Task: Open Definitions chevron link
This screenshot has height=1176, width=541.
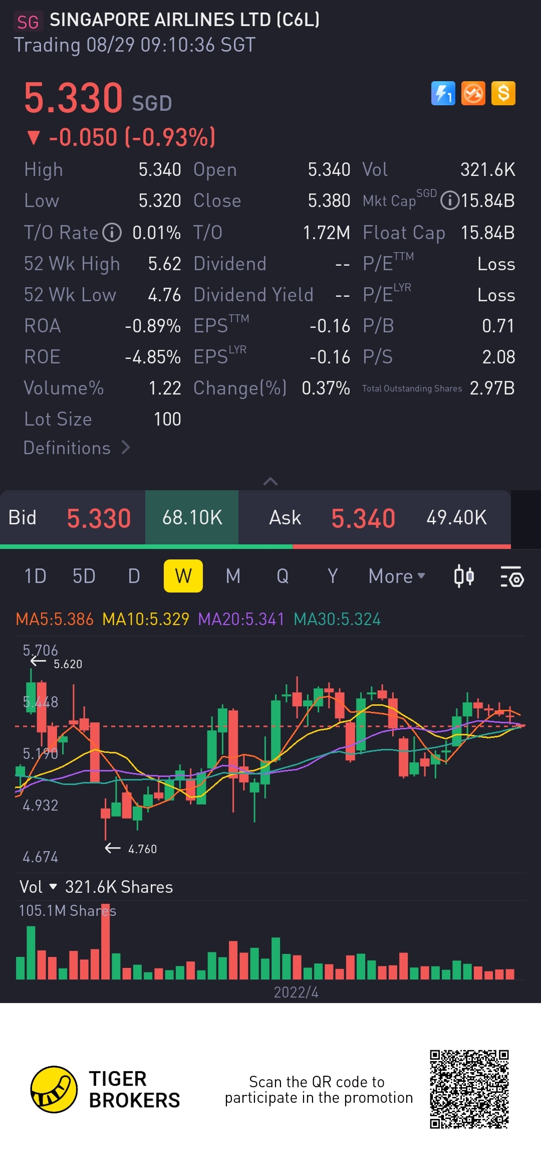Action: 77,448
